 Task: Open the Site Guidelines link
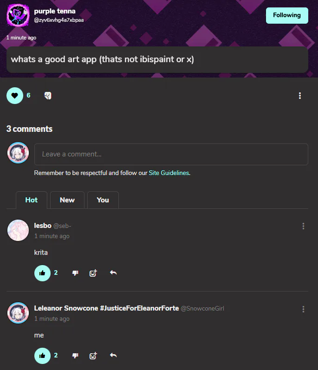169,173
